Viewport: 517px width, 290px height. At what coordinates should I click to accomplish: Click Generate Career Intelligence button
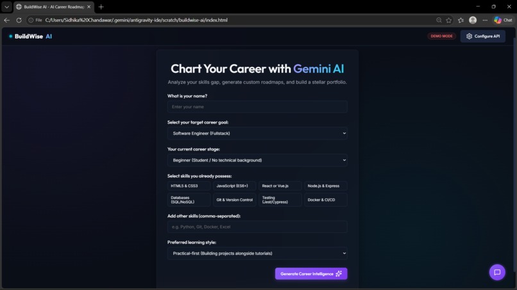pyautogui.click(x=311, y=273)
